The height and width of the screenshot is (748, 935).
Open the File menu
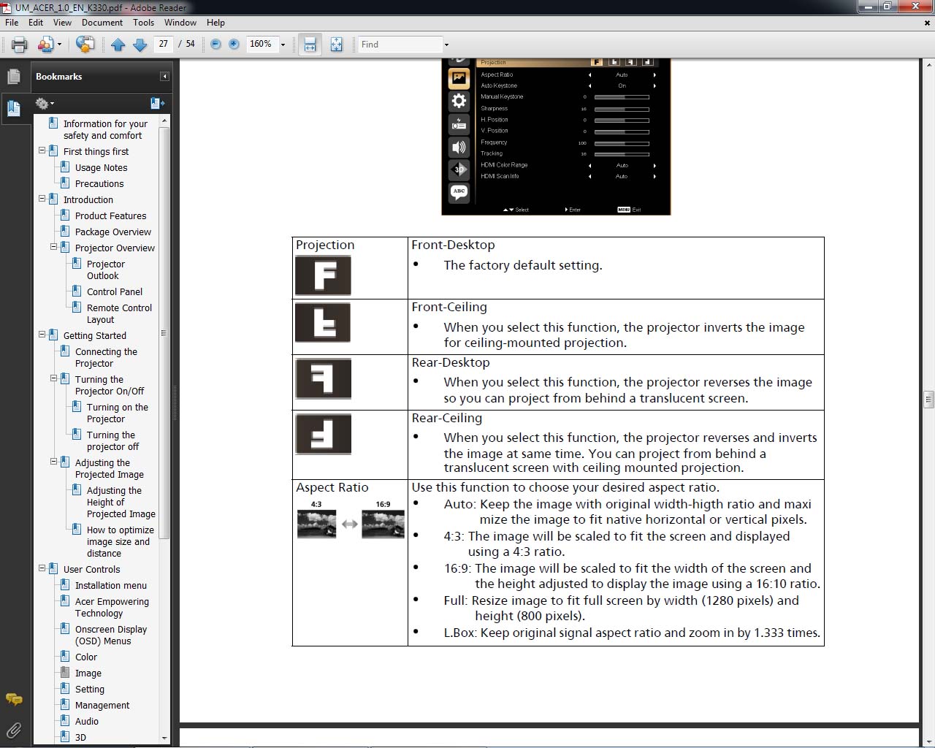point(12,23)
